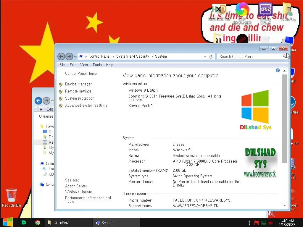Click the System taskbar button

tap(116, 223)
